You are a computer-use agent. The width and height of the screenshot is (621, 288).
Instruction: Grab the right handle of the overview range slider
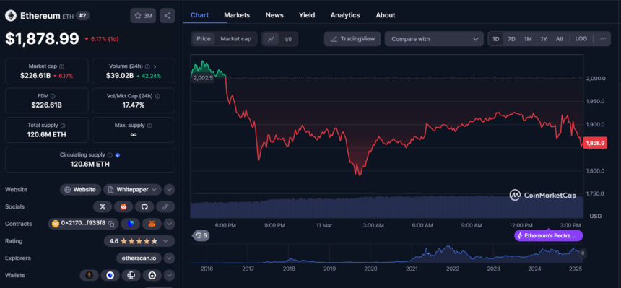click(x=583, y=253)
